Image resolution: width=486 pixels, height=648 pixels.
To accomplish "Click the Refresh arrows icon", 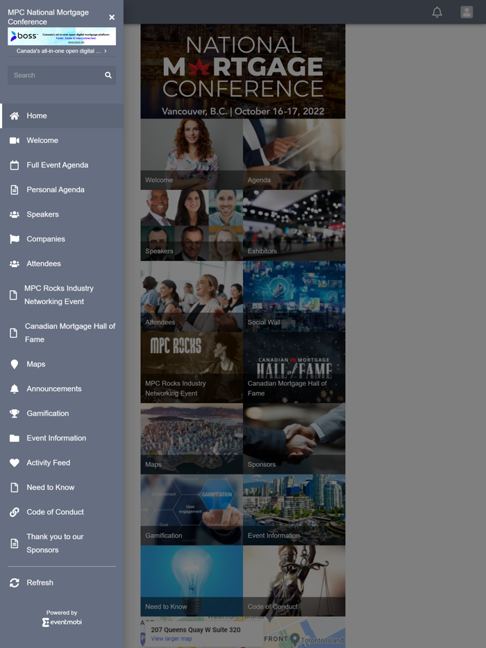I will 15,583.
